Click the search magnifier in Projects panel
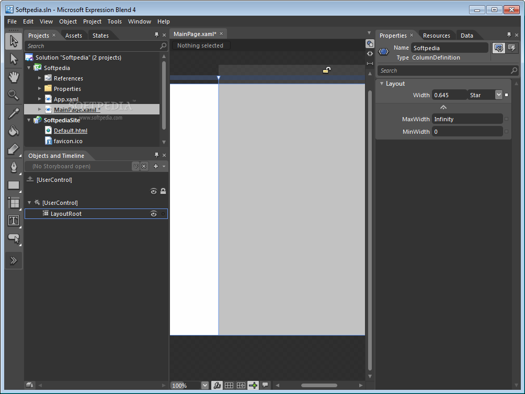This screenshot has width=525, height=394. point(163,46)
